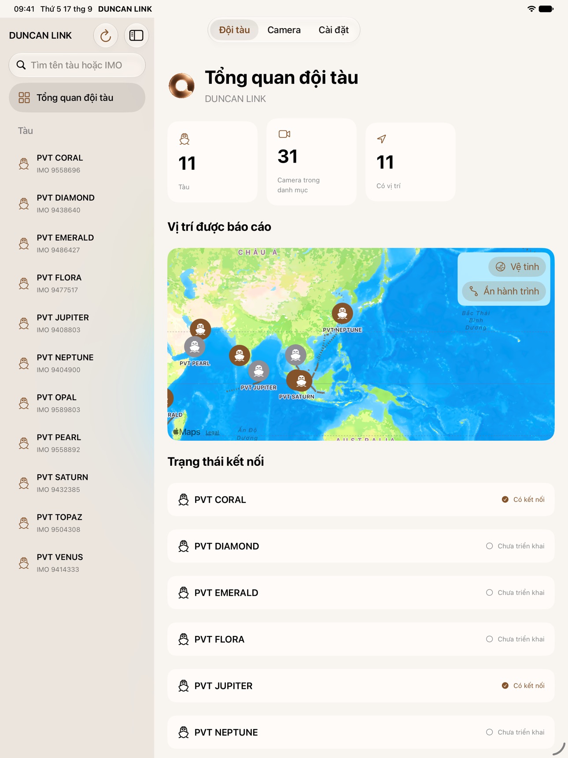
Task: Click the ship icon in PVT CORAL status row
Action: (184, 499)
